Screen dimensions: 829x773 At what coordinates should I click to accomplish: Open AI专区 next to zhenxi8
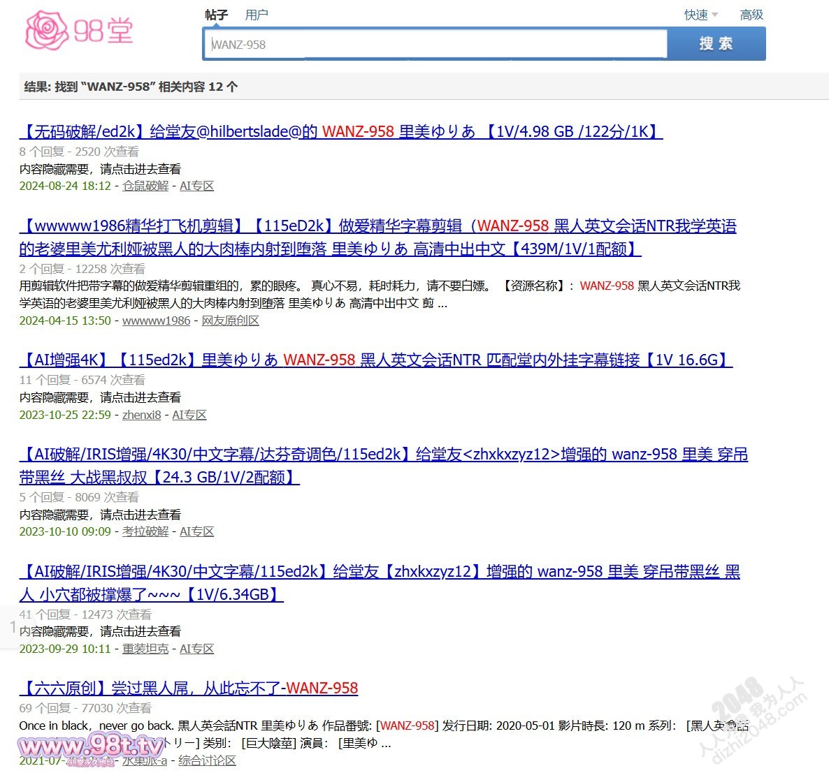189,415
